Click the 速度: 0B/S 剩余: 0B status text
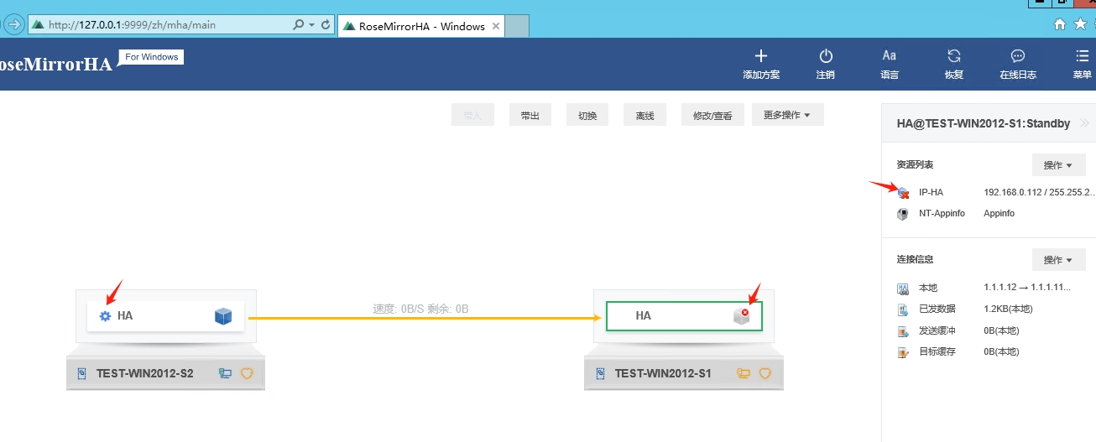This screenshot has width=1096, height=442. (x=420, y=309)
